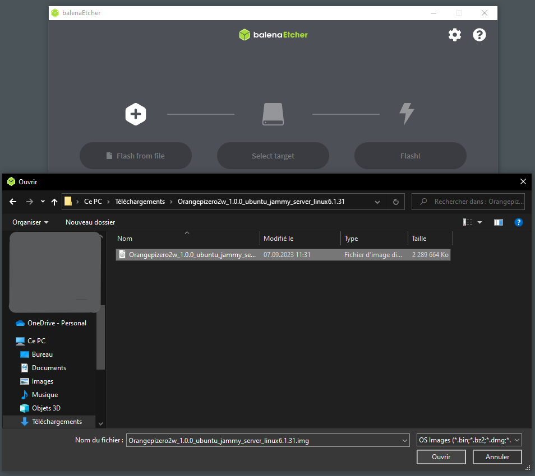
Task: Open the Organiser menu
Action: 30,222
